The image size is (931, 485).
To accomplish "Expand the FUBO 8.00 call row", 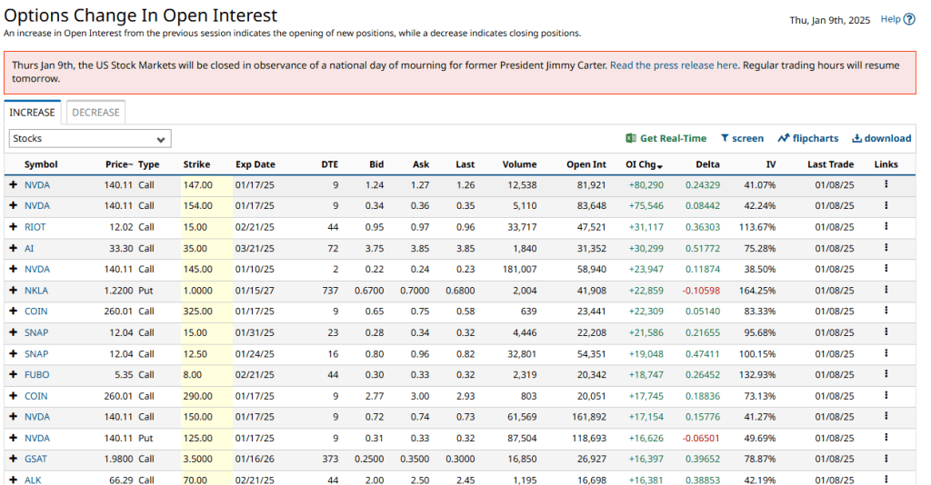I will [13, 375].
